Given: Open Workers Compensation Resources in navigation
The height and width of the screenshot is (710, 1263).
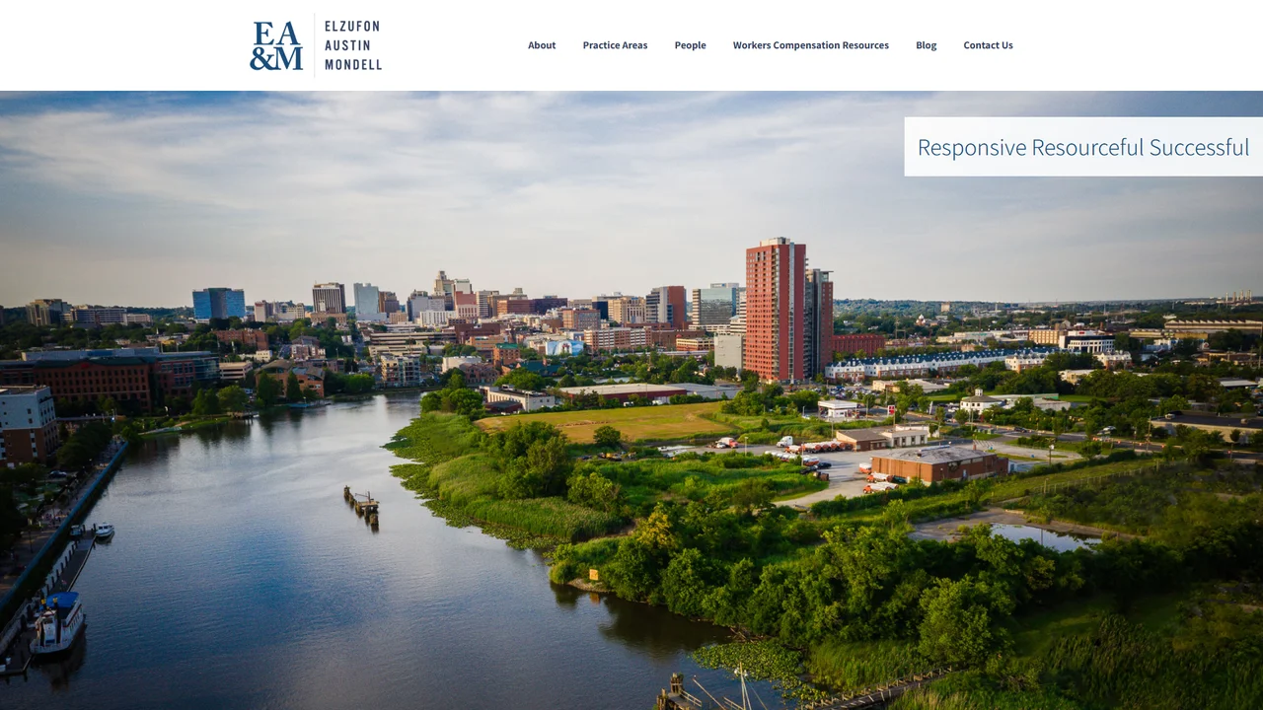Looking at the screenshot, I should (x=810, y=45).
